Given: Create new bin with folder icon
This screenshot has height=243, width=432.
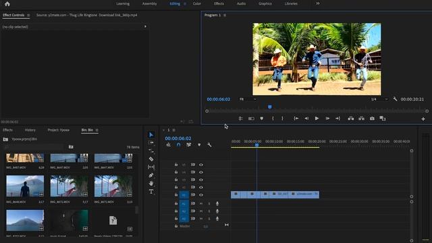Looking at the screenshot, I should [71, 147].
